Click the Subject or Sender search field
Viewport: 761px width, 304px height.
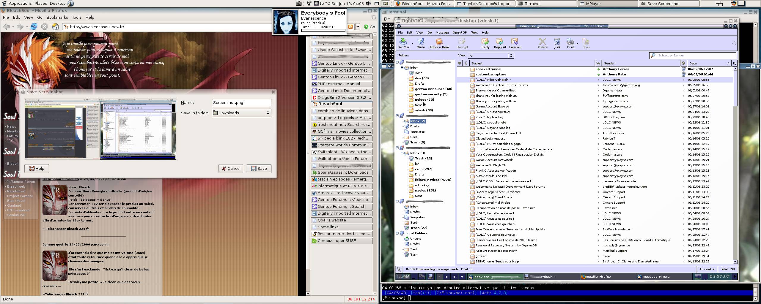tap(693, 56)
